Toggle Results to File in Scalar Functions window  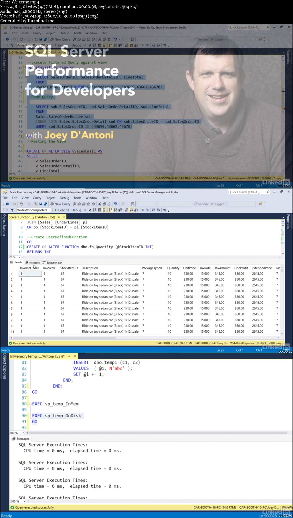click(136, 210)
